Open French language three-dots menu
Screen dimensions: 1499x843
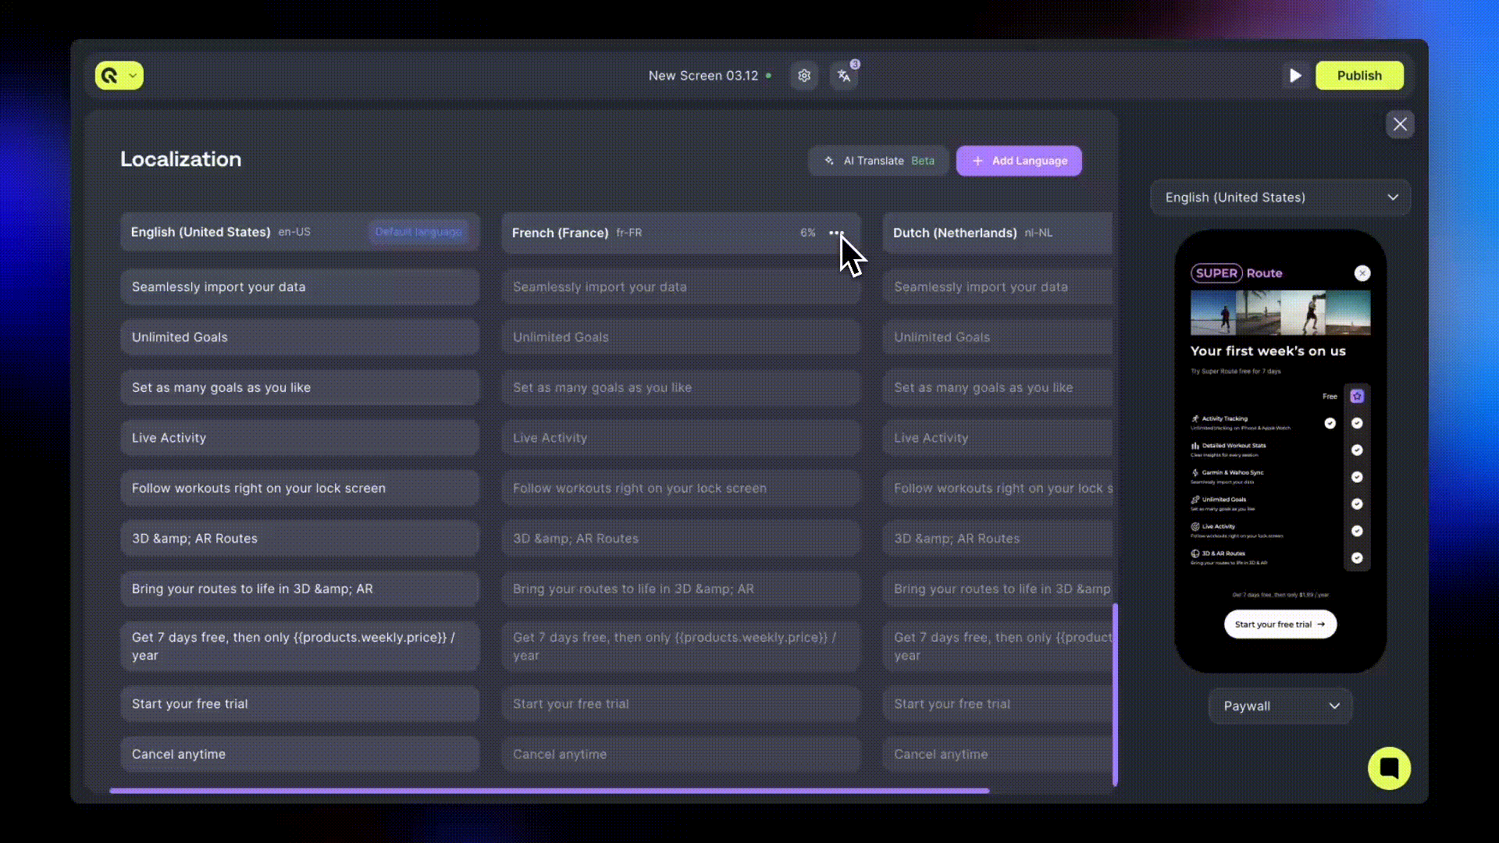pyautogui.click(x=836, y=233)
